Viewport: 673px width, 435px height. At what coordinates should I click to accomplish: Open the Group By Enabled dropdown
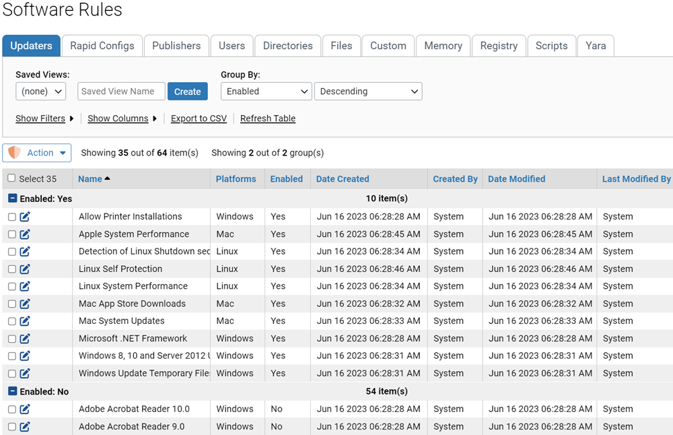click(x=266, y=92)
